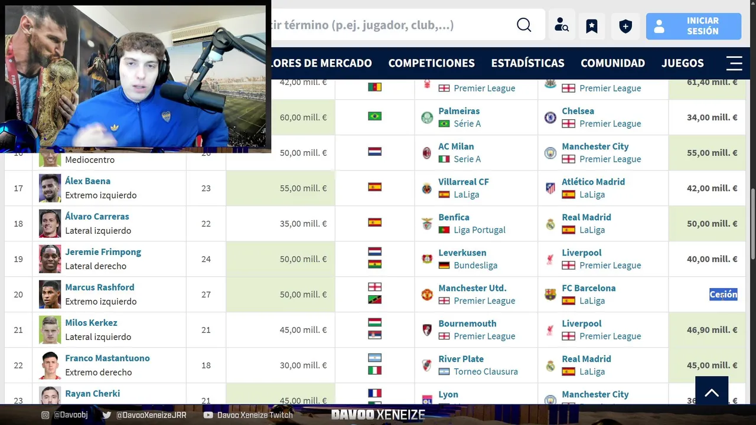Open the Atlético Madrid club link

pos(593,182)
